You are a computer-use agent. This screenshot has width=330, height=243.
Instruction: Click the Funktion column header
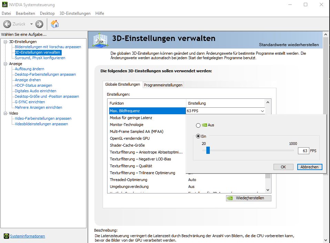pos(147,103)
